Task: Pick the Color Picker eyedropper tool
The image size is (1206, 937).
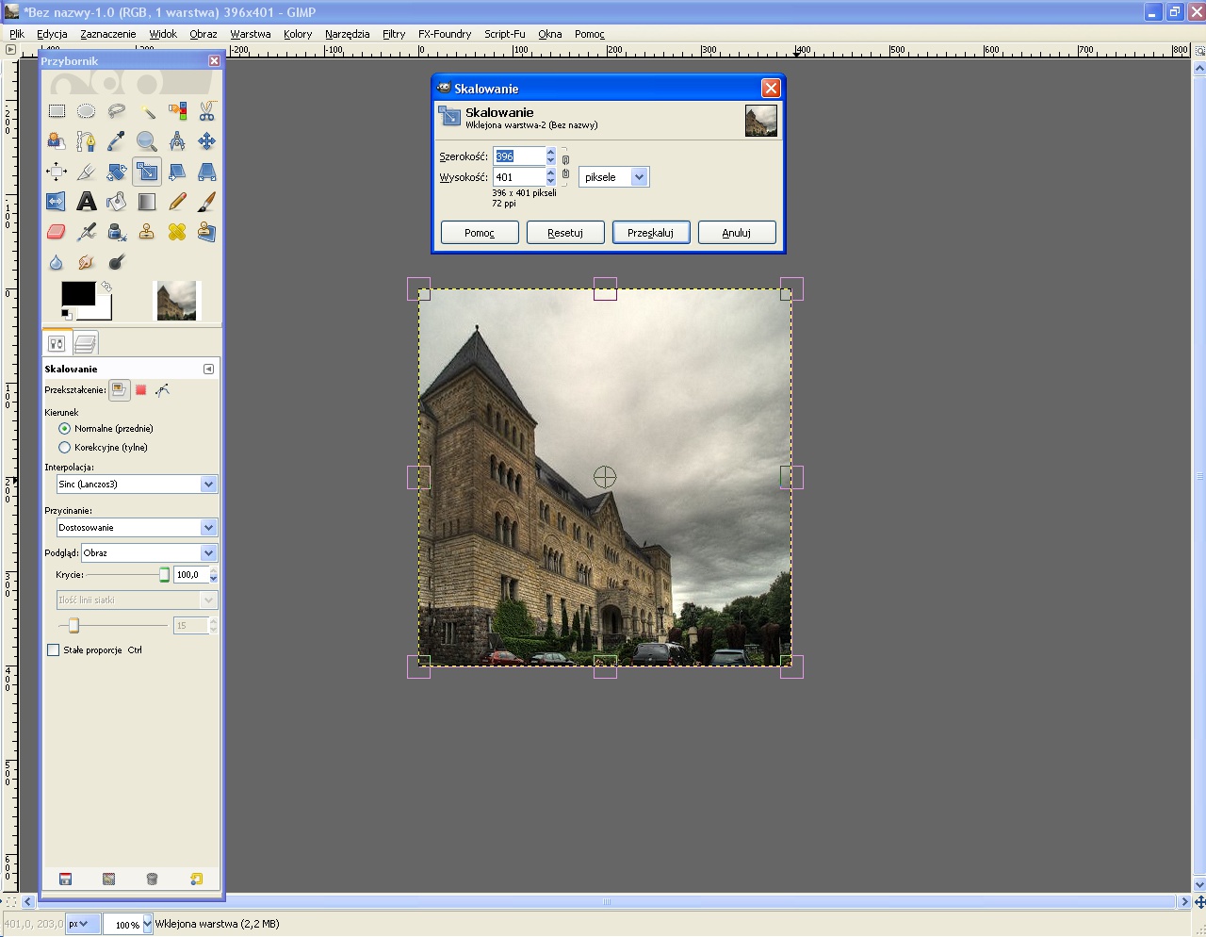Action: point(117,141)
